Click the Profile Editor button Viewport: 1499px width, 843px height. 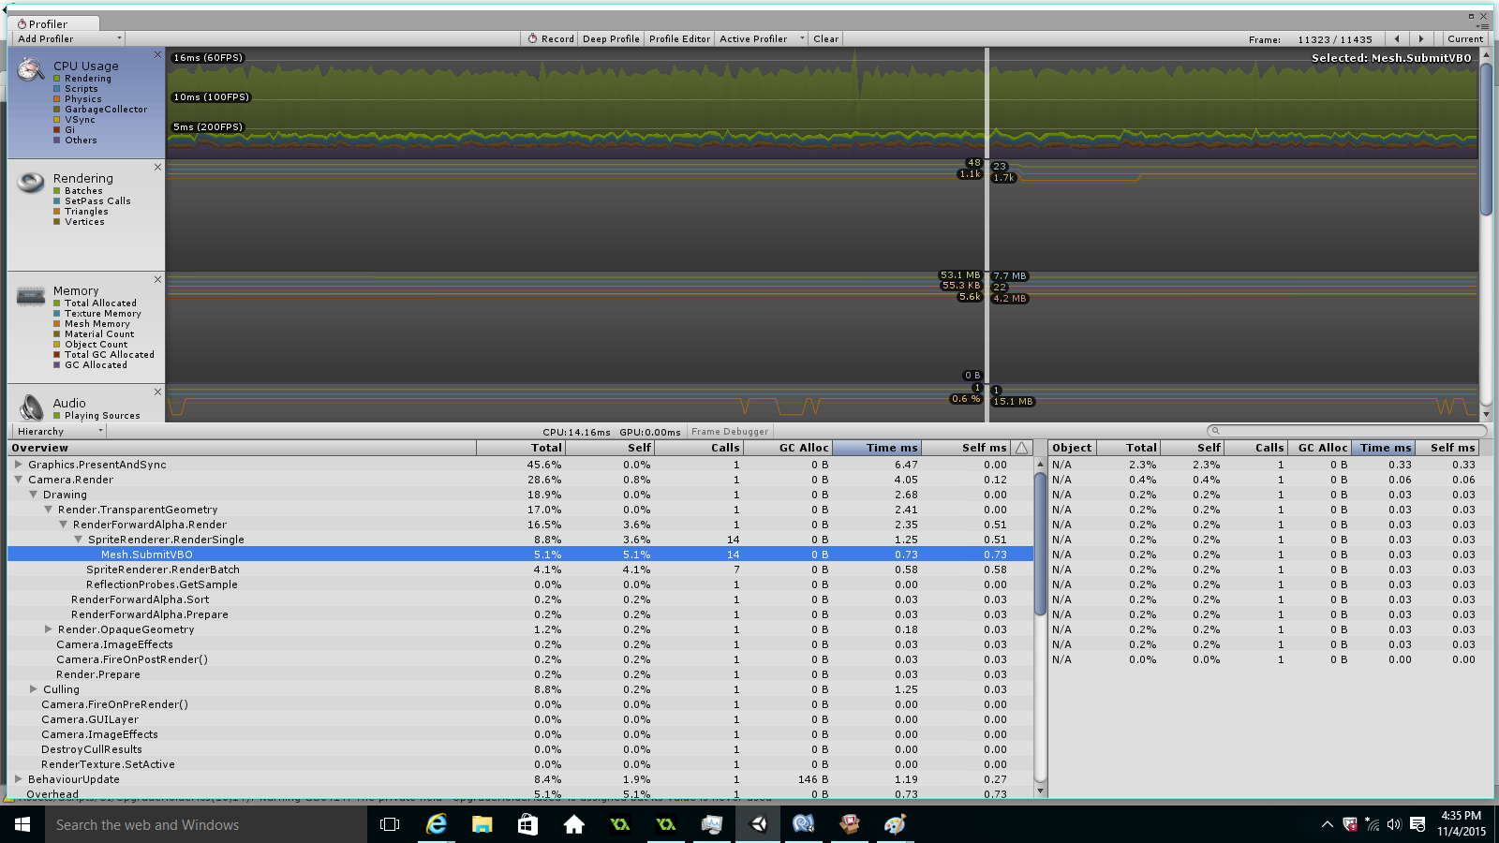click(x=679, y=39)
